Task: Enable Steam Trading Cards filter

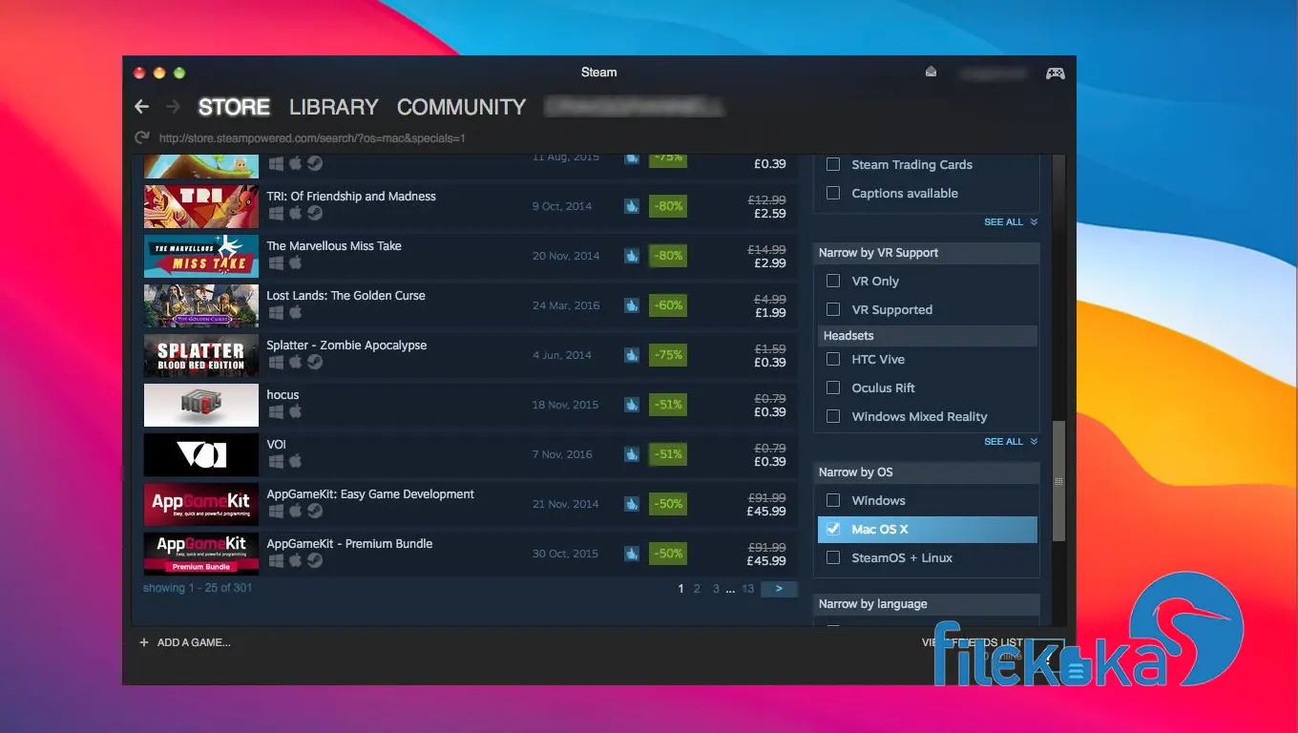Action: click(x=833, y=164)
